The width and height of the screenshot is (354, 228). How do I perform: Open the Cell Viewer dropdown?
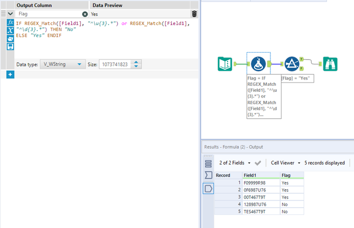(x=286, y=163)
